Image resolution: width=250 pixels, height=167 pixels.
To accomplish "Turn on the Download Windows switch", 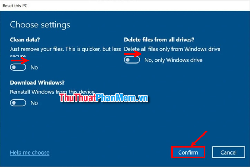I will coord(18,103).
